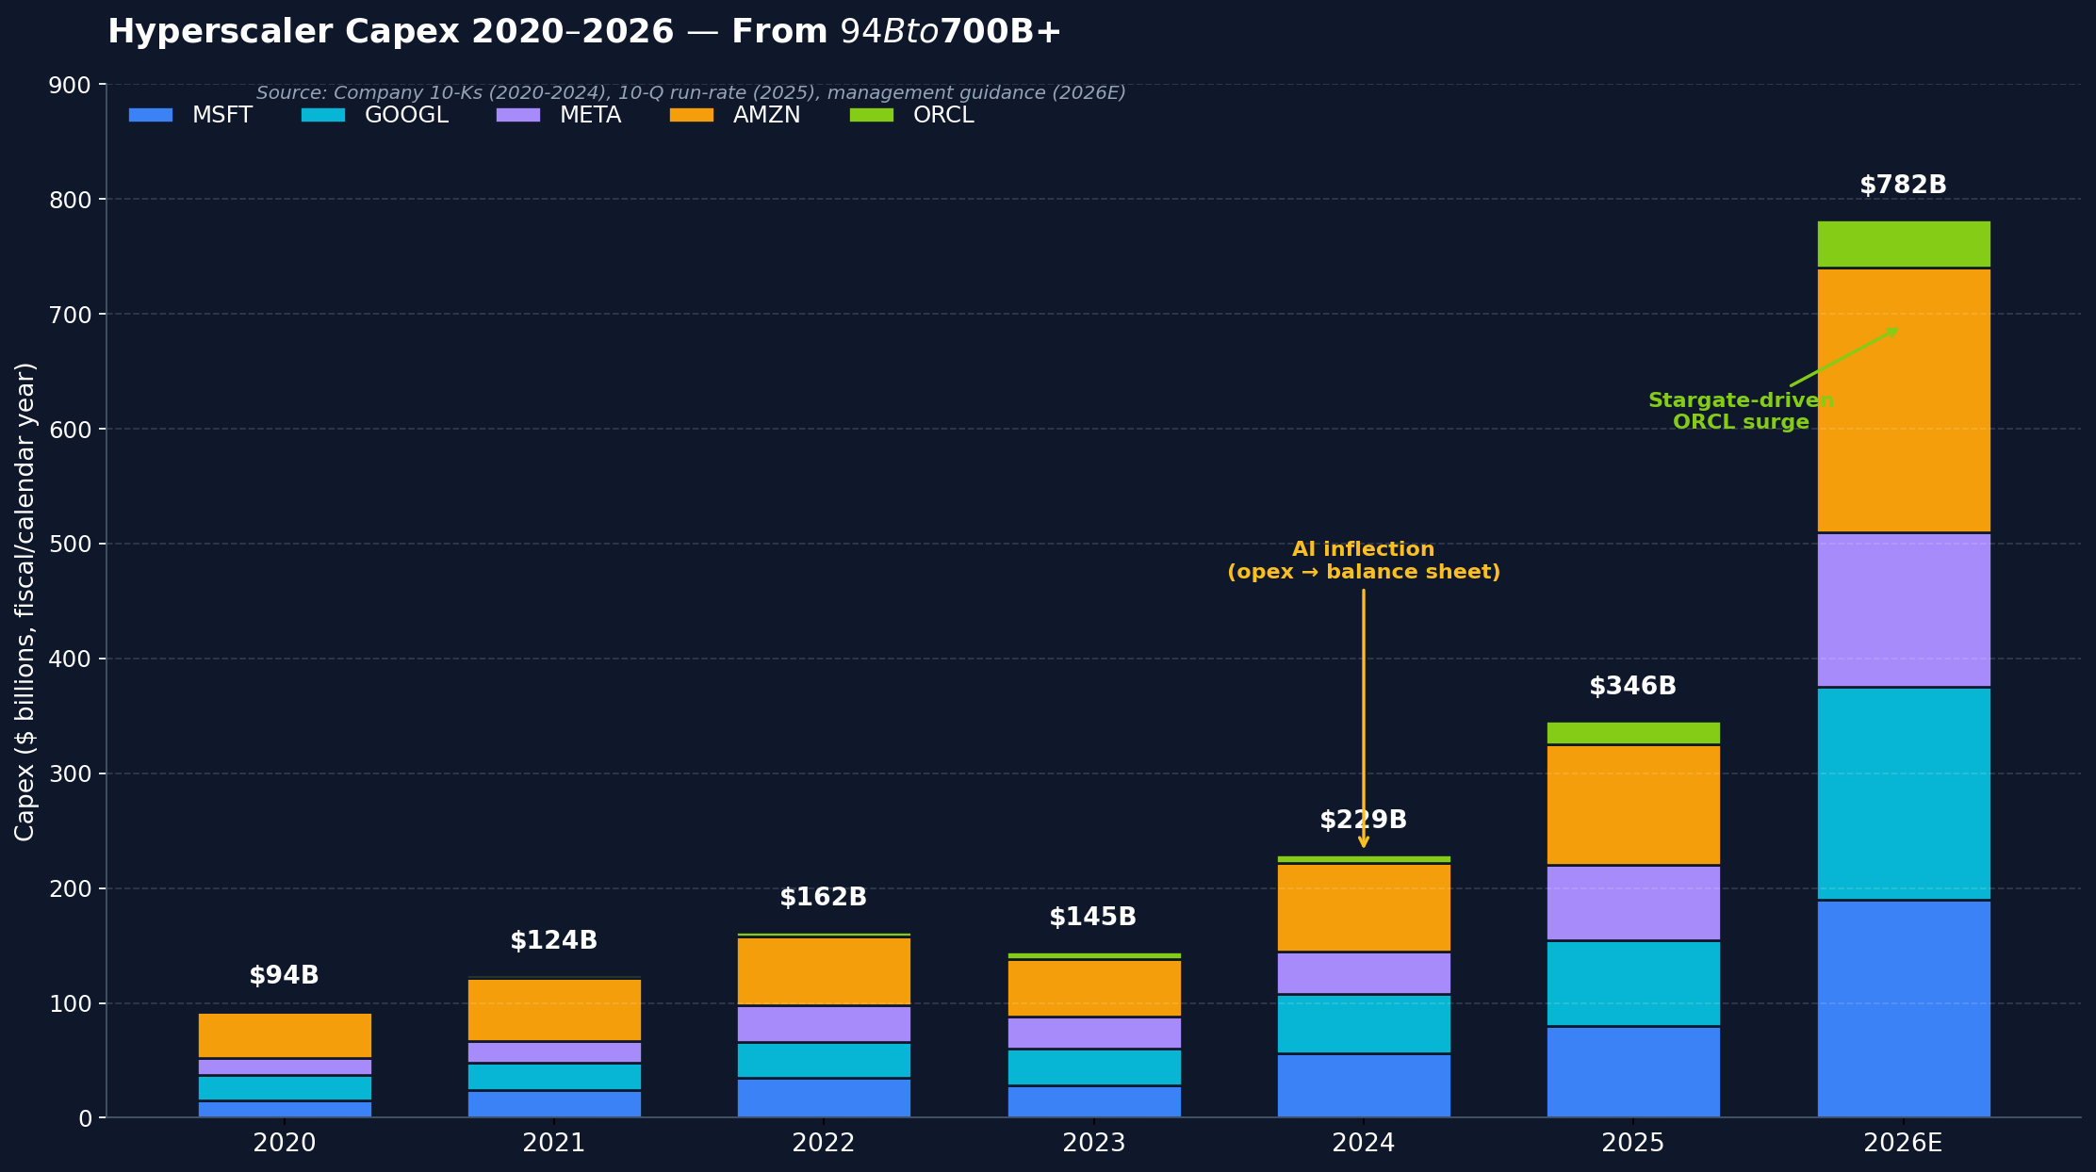This screenshot has width=2096, height=1172.
Task: Click the 2025 ORCL green bar segment
Action: click(x=1633, y=733)
